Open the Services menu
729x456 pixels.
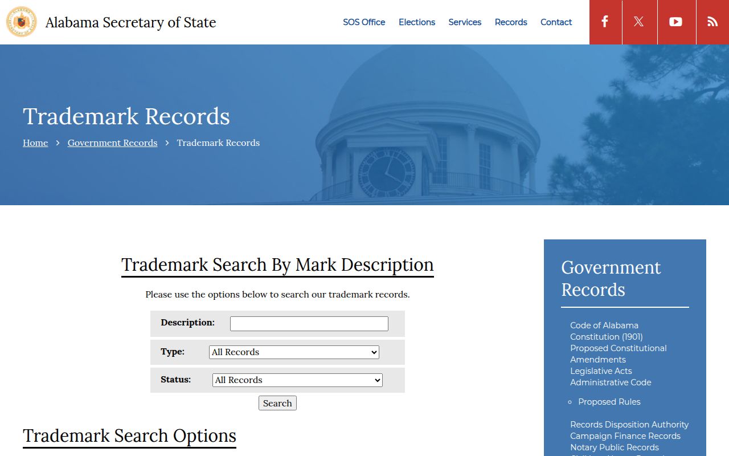[465, 22]
